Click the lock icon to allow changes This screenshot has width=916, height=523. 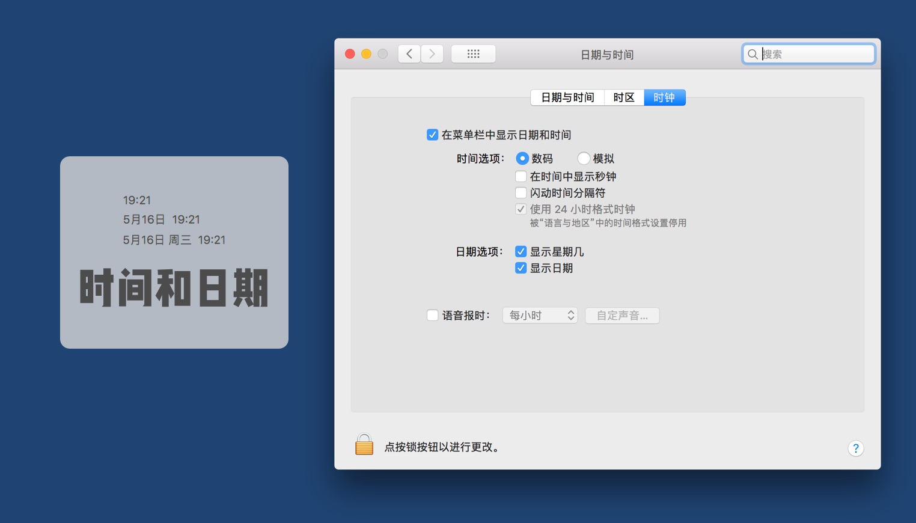[364, 445]
